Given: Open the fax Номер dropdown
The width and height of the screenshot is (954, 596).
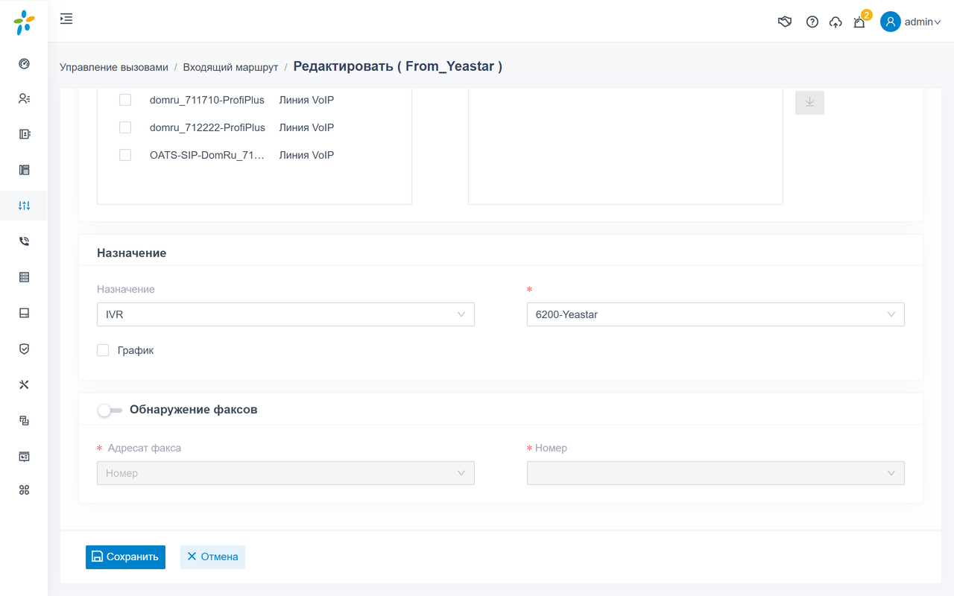Looking at the screenshot, I should [715, 473].
